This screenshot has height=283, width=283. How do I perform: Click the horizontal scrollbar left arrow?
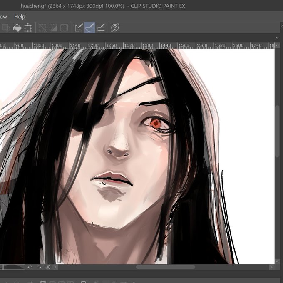(55, 267)
